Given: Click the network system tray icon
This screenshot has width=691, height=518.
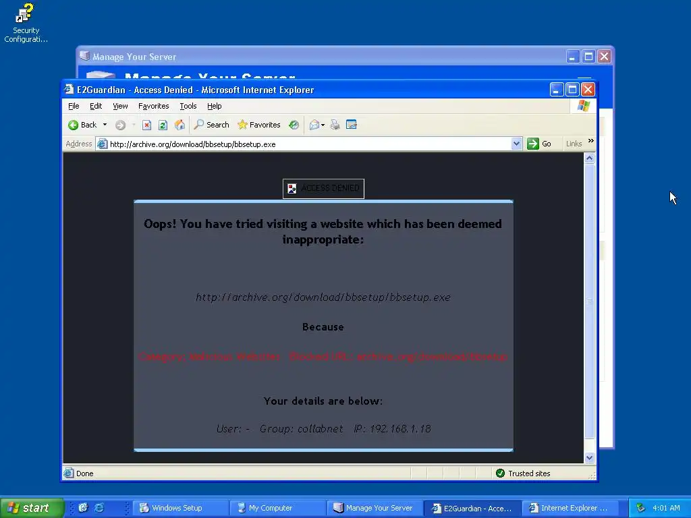Looking at the screenshot, I should 641,508.
